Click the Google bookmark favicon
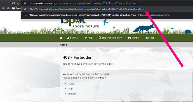This screenshot has height=102, width=193. click(13, 8)
